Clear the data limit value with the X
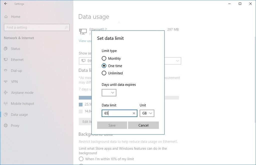 (x=134, y=113)
